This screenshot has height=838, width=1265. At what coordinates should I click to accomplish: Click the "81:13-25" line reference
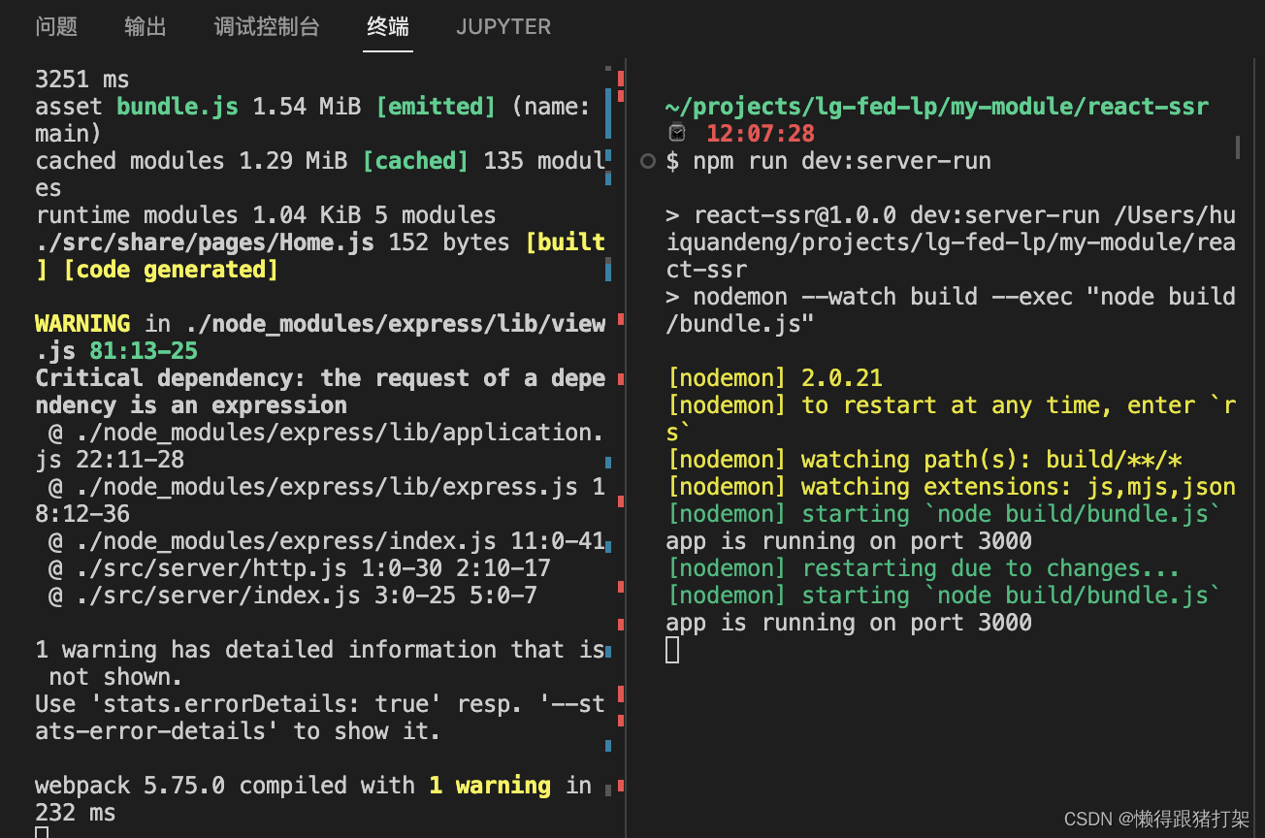(144, 351)
